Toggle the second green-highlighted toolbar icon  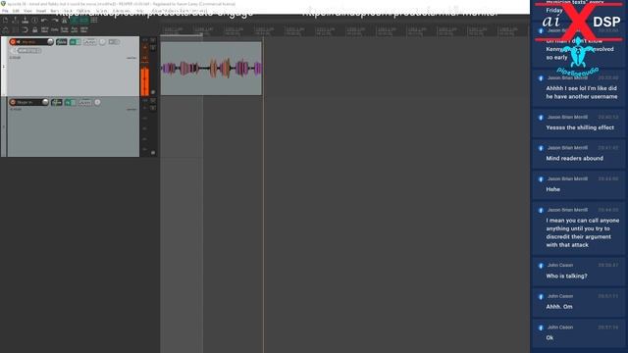tap(84, 20)
